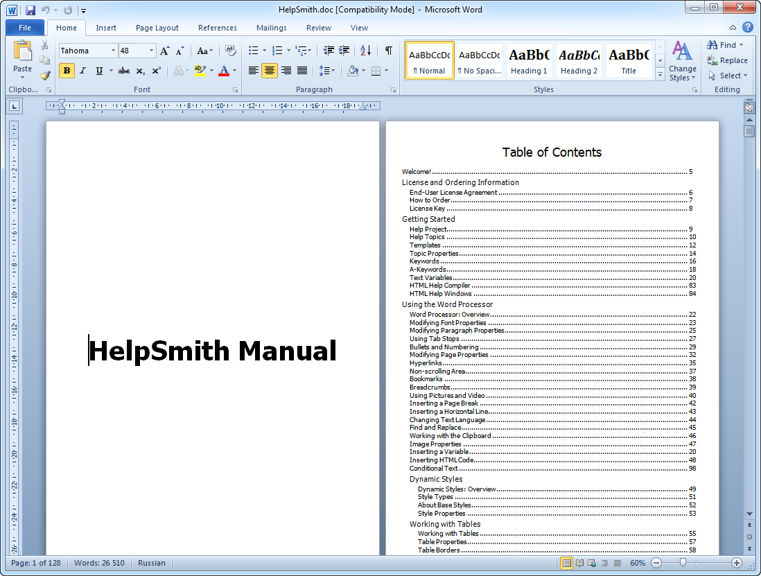Click the Redo icon in title bar
Image resolution: width=761 pixels, height=576 pixels.
click(68, 10)
